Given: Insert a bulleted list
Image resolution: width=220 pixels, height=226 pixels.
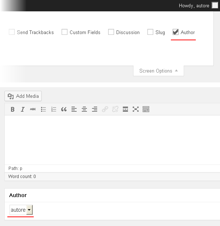Looking at the screenshot, I should [43, 109].
